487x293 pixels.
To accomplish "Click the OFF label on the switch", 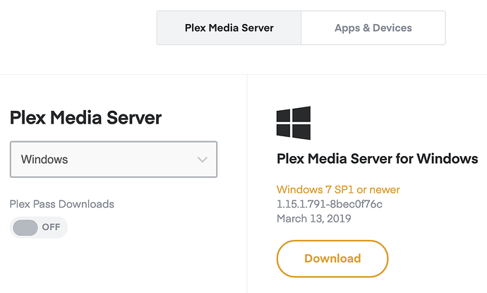I will [51, 227].
